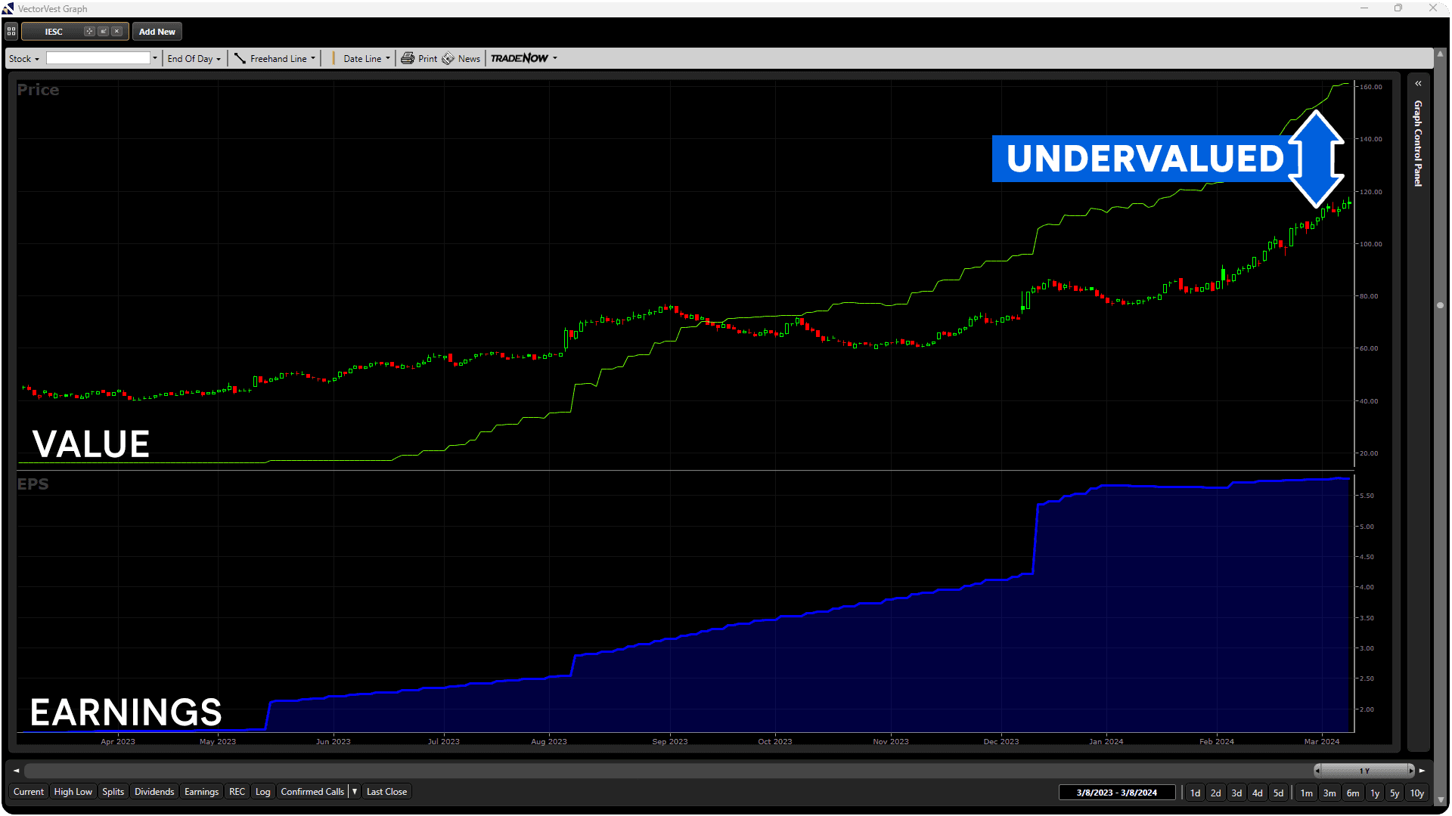The image size is (1452, 816).
Task: Expand the End Of Day dropdown
Action: click(194, 59)
